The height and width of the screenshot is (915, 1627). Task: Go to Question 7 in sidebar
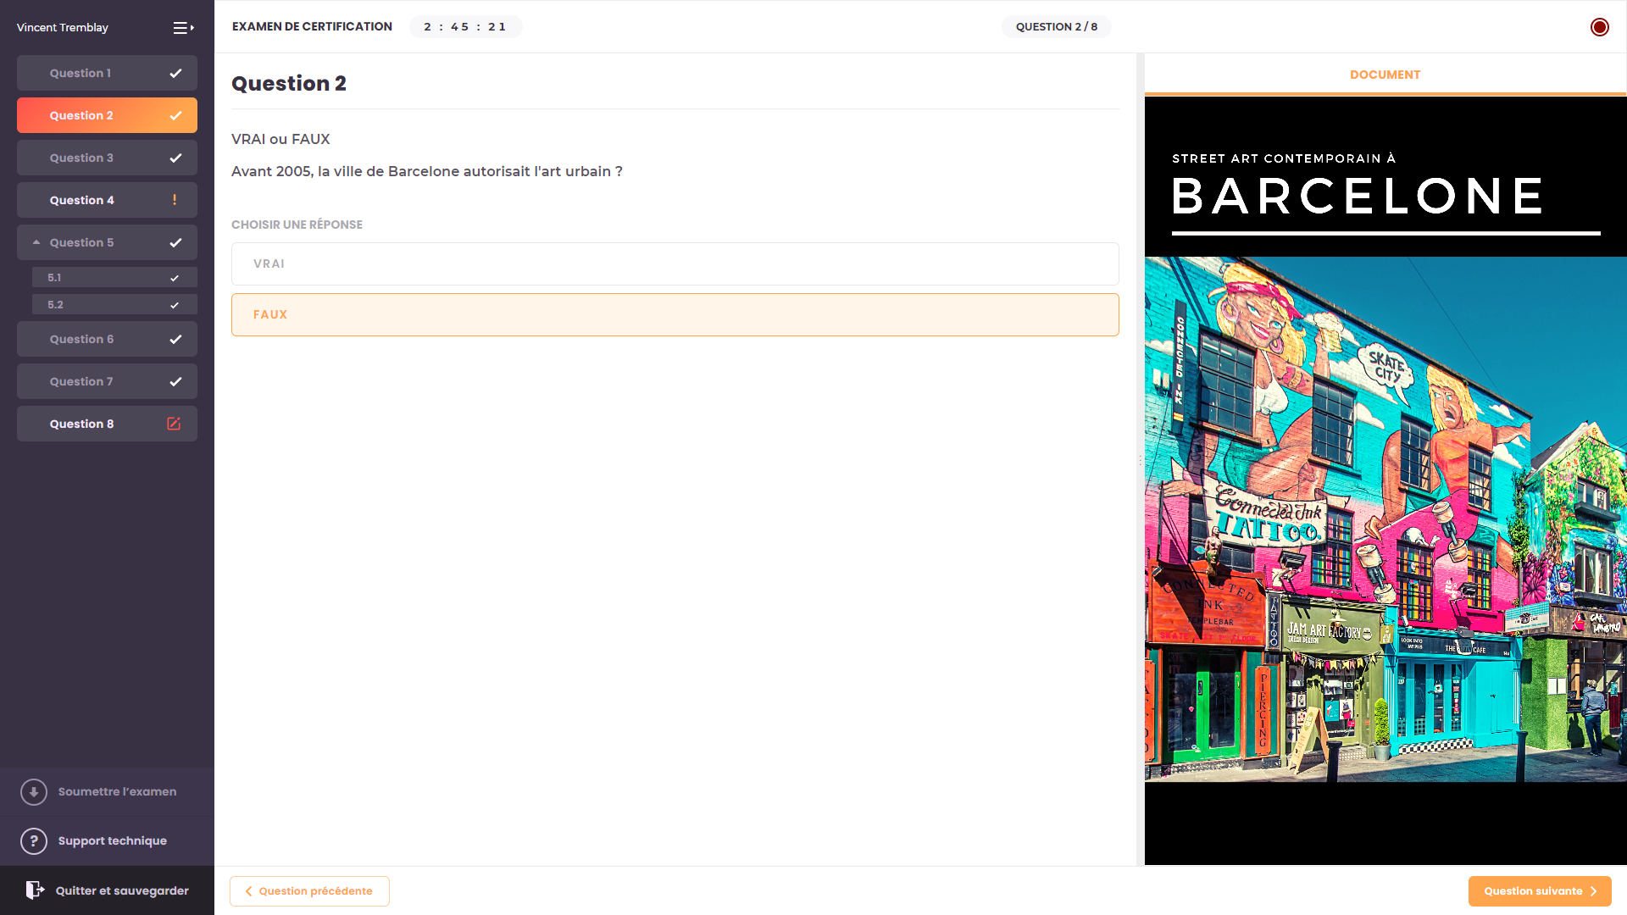[107, 381]
